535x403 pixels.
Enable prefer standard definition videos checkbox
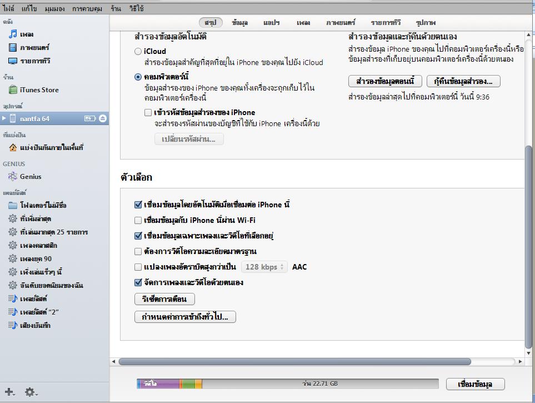click(x=138, y=251)
